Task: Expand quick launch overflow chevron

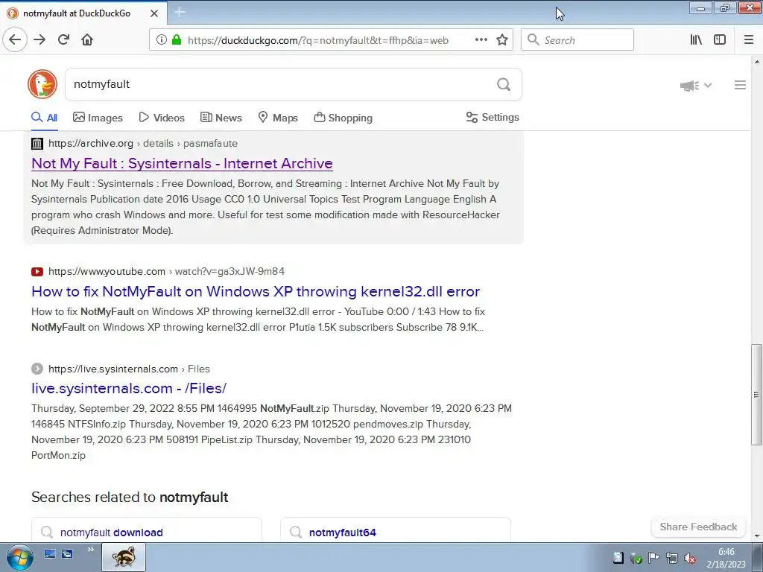Action: point(90,550)
